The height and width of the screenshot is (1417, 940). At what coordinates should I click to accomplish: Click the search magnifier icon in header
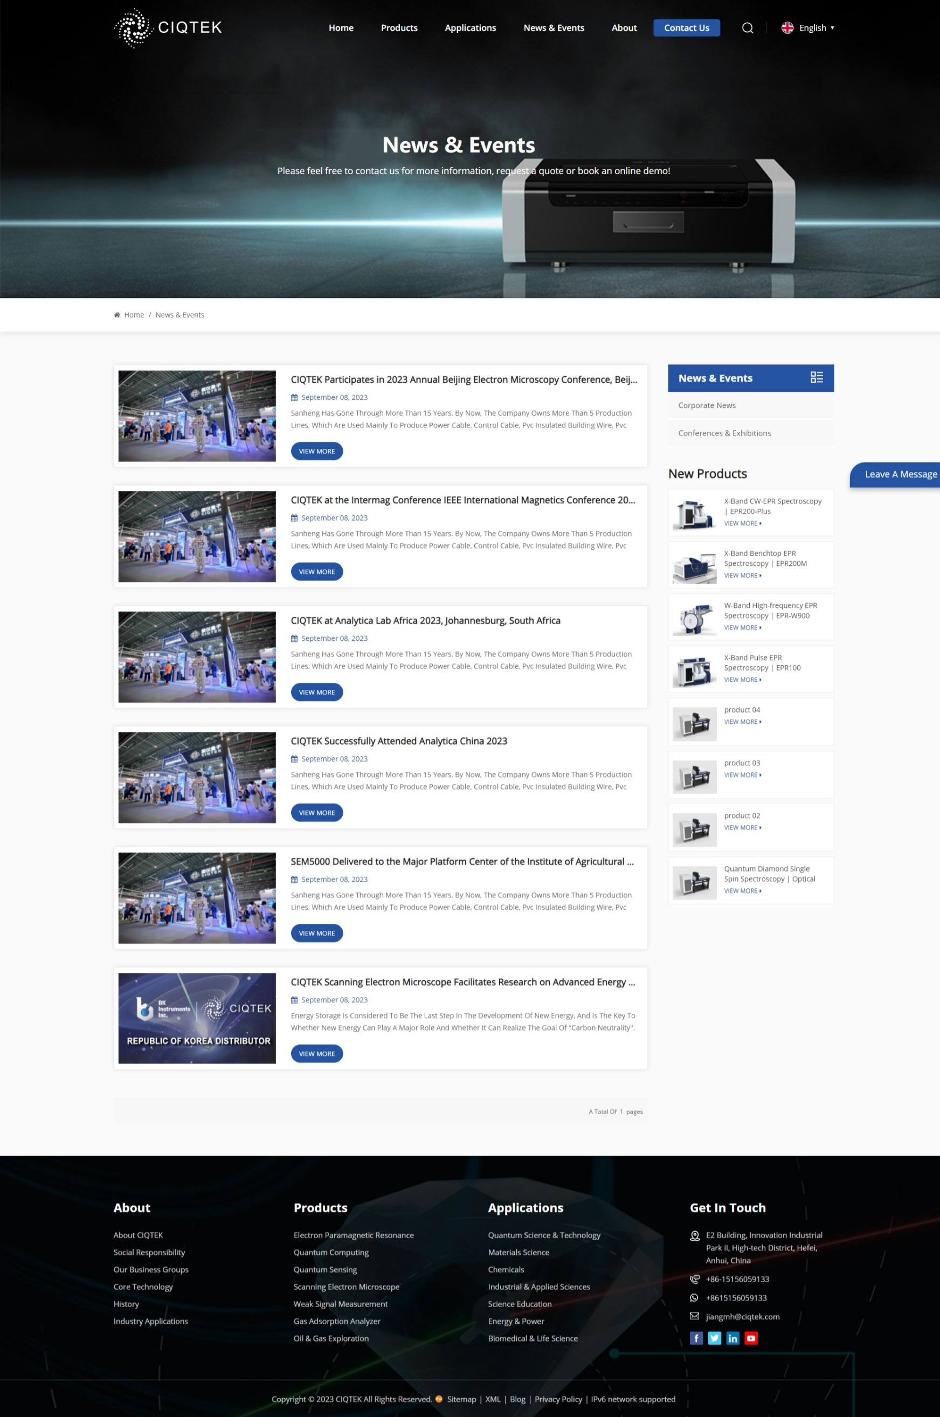click(x=747, y=28)
